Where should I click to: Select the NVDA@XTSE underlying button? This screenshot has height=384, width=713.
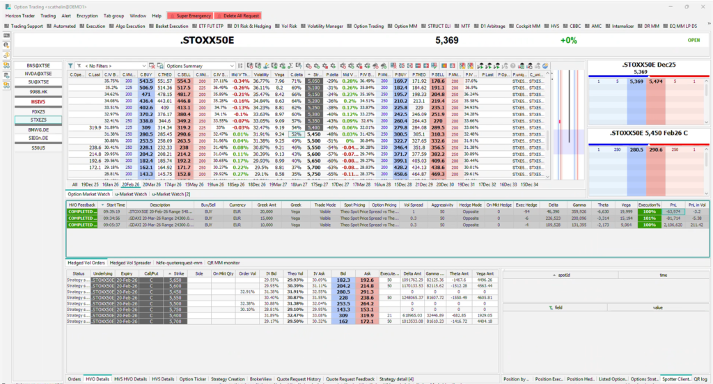pyautogui.click(x=38, y=74)
